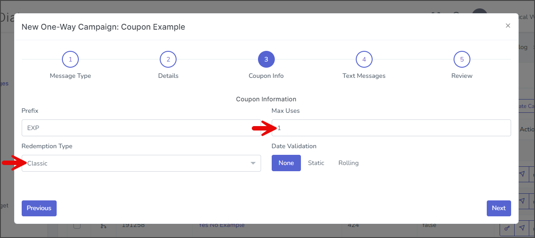Click the branch icon beside 191258

coord(103,226)
